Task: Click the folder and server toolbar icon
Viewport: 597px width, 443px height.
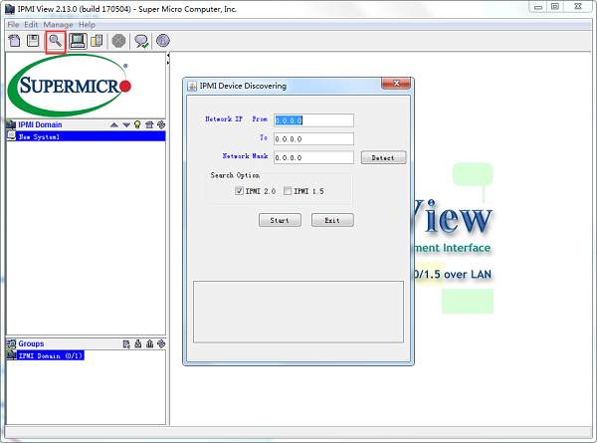Action: [x=97, y=41]
